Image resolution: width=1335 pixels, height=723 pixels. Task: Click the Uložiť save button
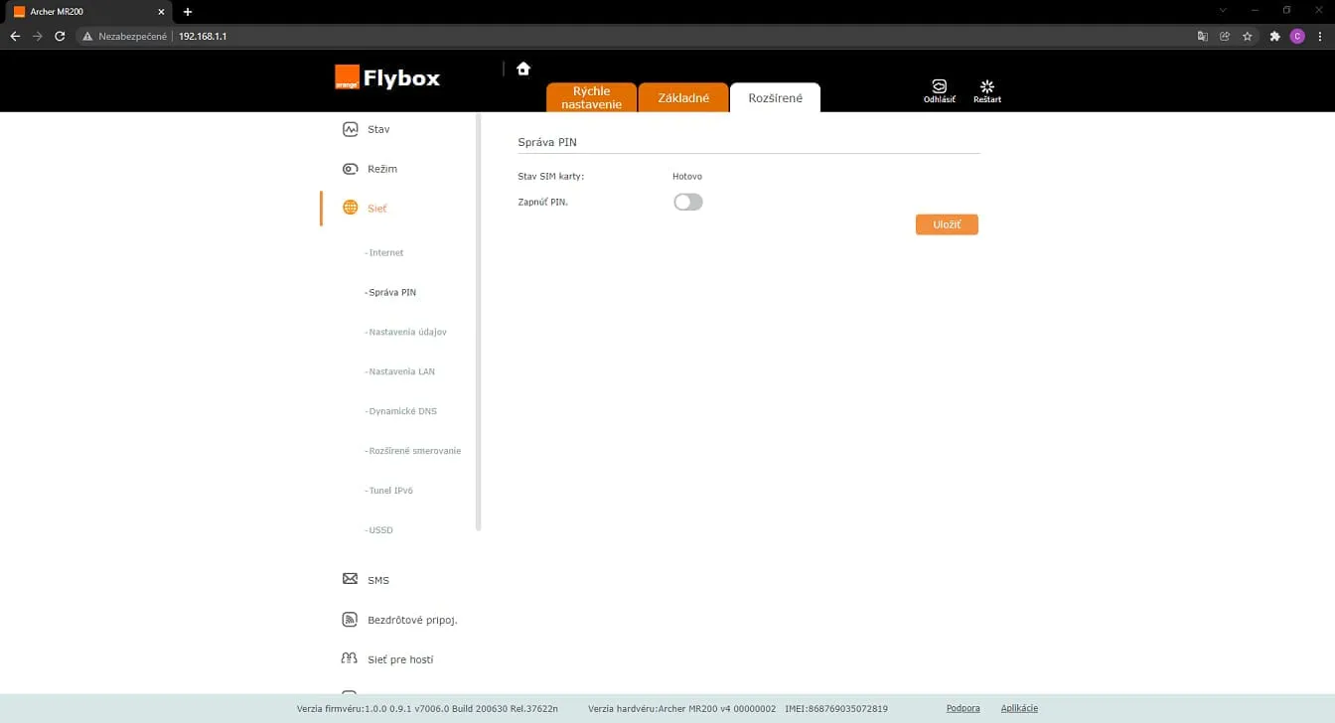947,224
